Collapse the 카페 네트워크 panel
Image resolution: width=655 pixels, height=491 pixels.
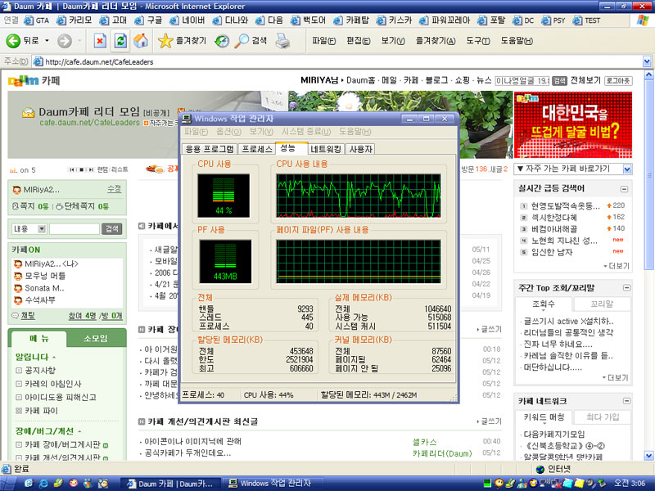(x=626, y=401)
